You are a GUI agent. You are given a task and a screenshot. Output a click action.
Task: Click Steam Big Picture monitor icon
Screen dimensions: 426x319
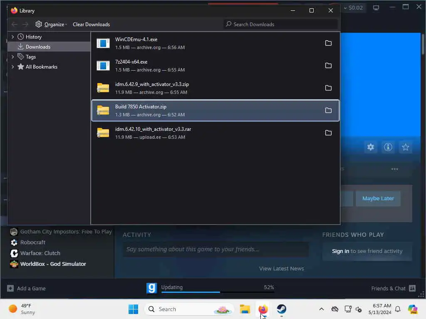click(x=376, y=7)
